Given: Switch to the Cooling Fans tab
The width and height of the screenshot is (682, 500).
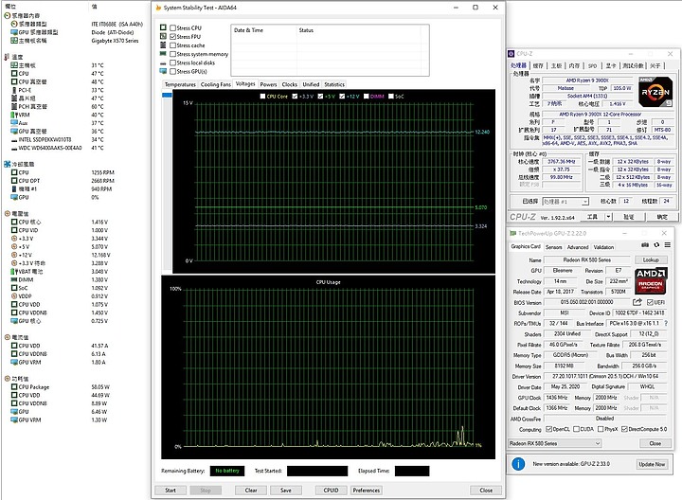Looking at the screenshot, I should (x=216, y=84).
